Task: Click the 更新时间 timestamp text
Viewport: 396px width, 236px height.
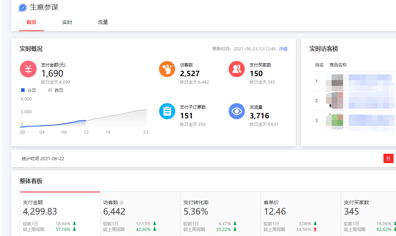Action: [x=244, y=49]
